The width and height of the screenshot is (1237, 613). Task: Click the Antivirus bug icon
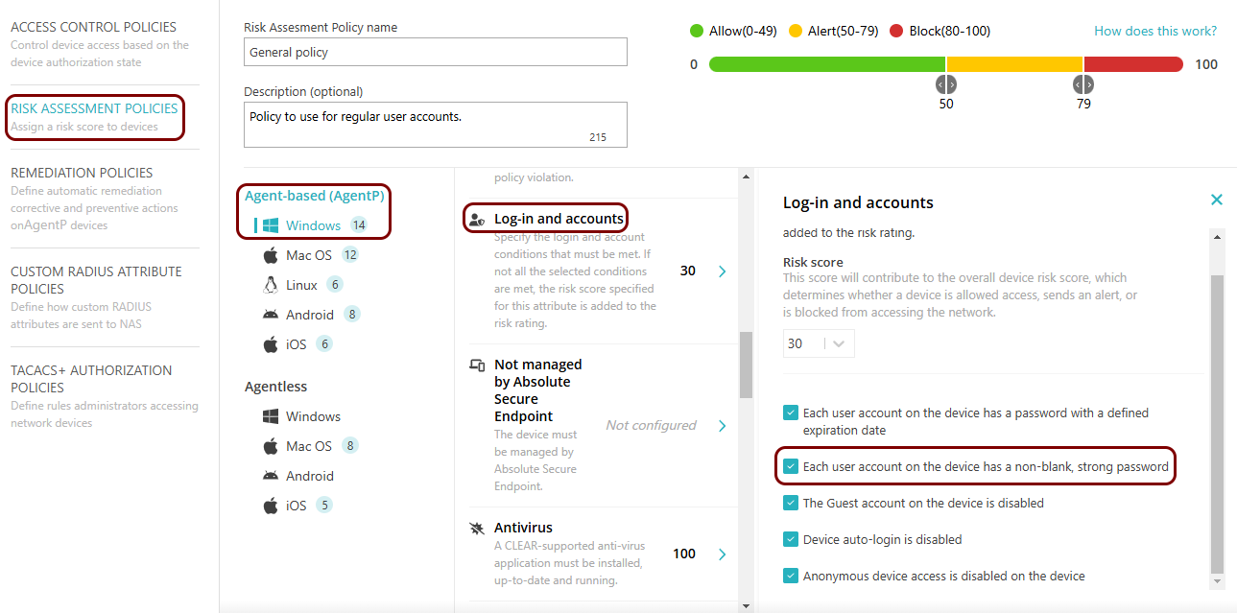(x=477, y=529)
